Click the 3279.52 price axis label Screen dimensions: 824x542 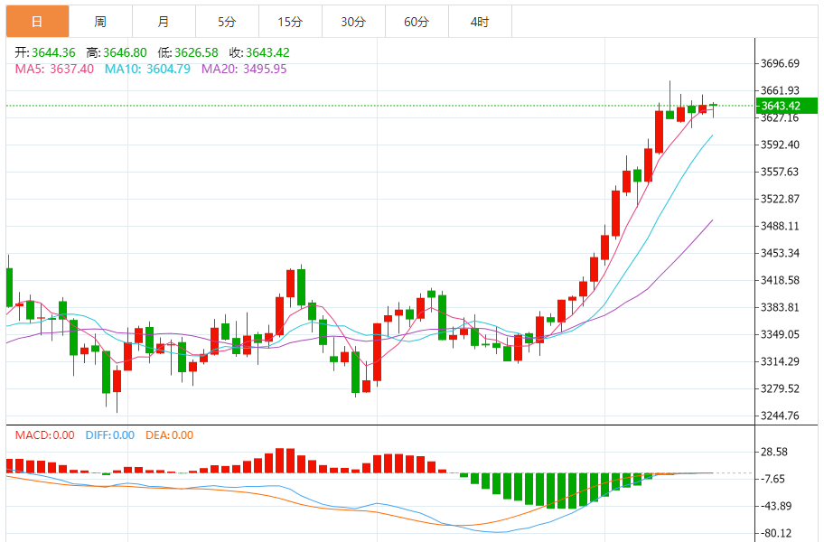(780, 388)
